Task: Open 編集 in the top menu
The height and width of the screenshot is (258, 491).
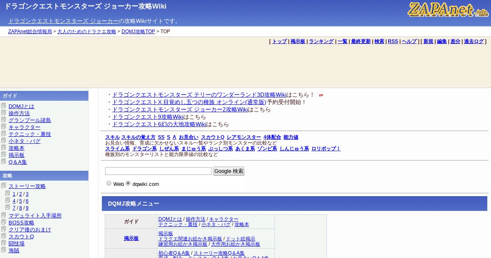Action: click(x=442, y=41)
